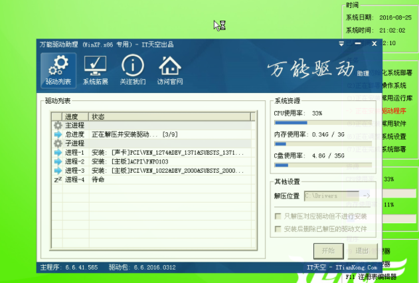Click the sleep icon beside 进程-4

(x=58, y=179)
